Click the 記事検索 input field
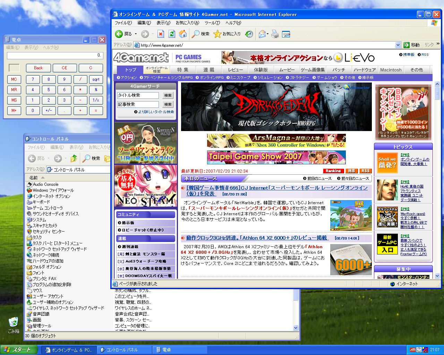 [x=138, y=104]
